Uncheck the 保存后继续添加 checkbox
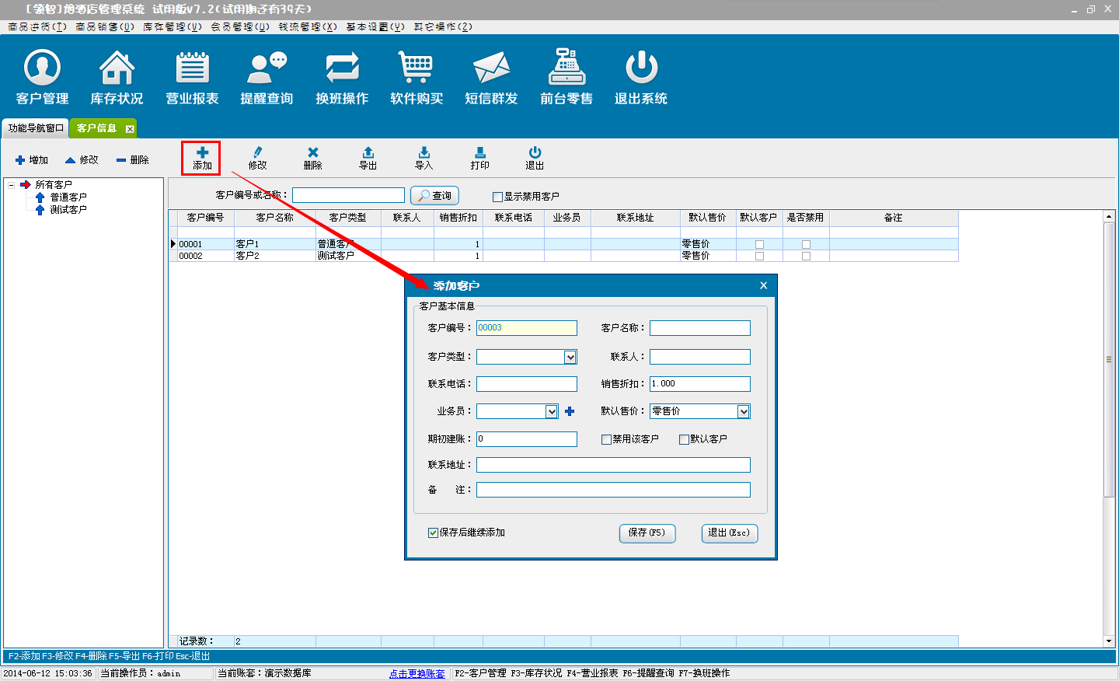Screen dimensions: 1119x681 (x=433, y=533)
